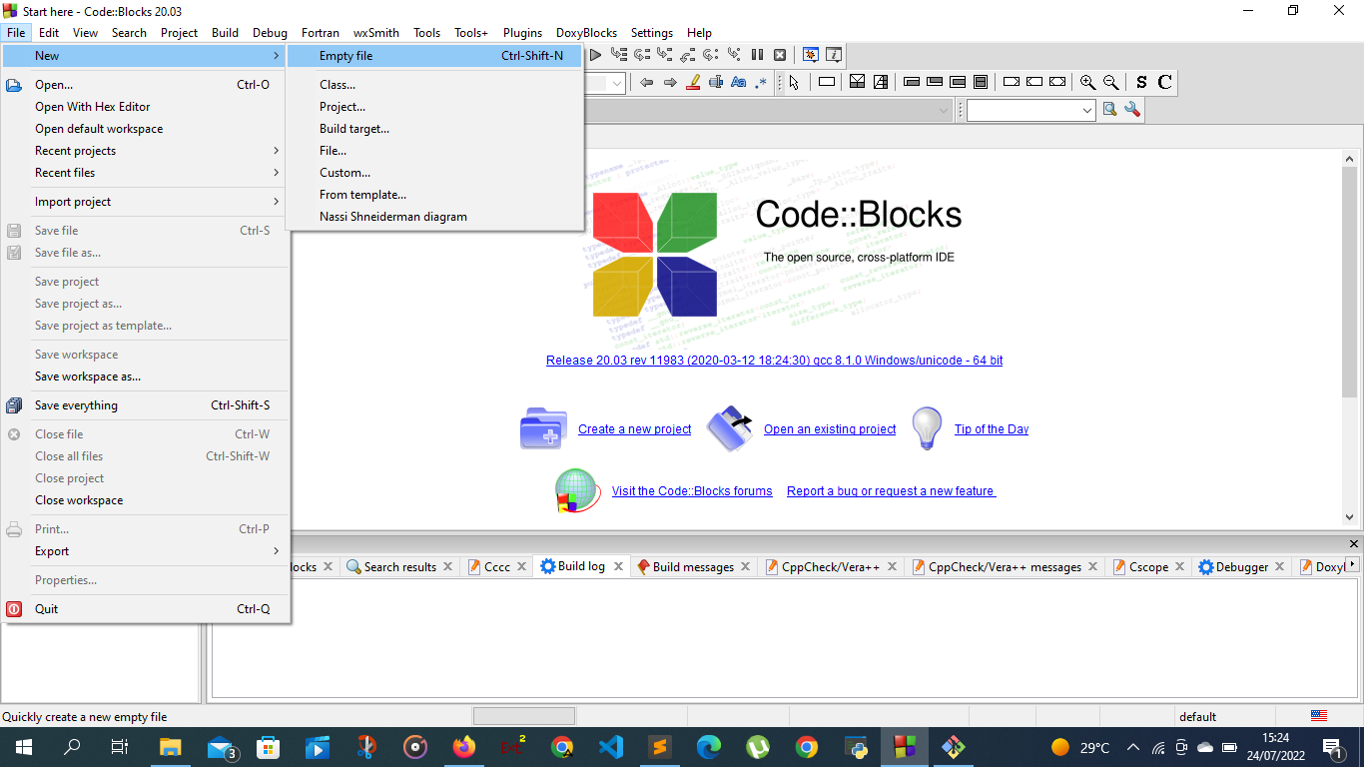
Task: Click the Jump back arrow icon
Action: pos(647,82)
